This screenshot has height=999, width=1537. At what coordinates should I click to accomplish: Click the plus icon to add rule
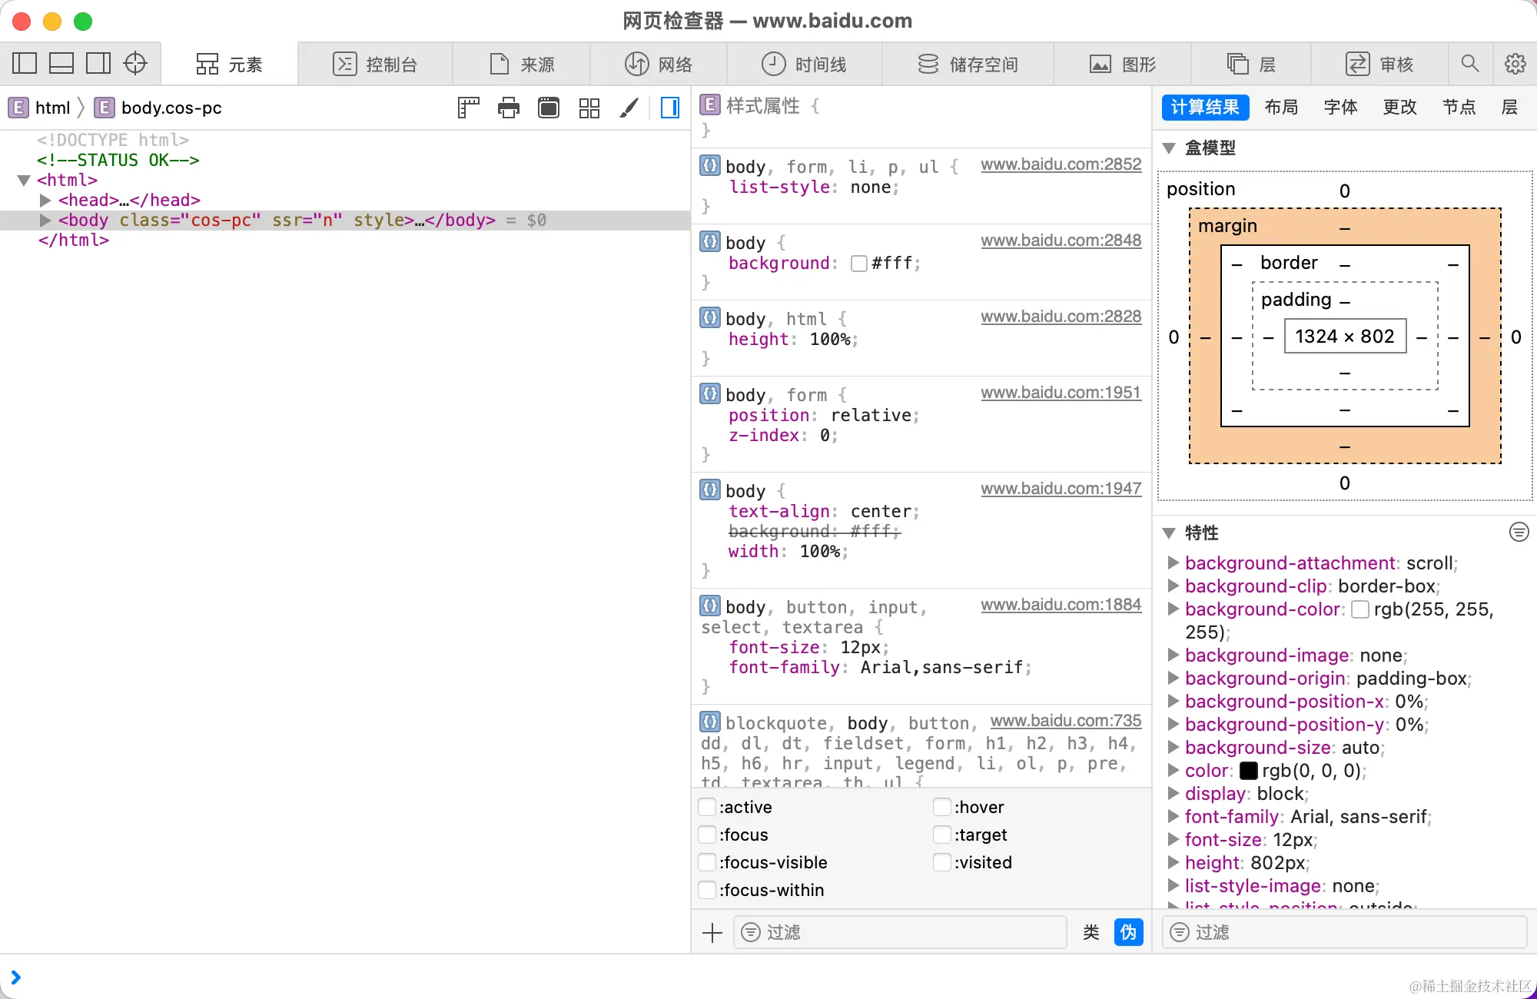coord(712,933)
